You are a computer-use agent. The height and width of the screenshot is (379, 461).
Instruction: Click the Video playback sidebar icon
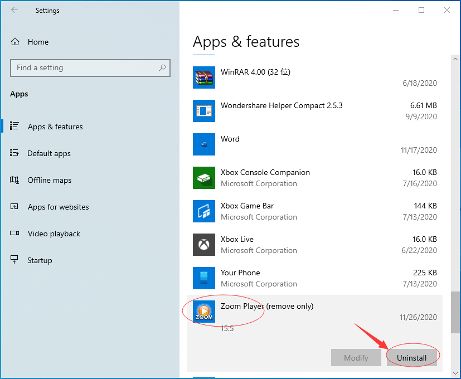pos(14,233)
